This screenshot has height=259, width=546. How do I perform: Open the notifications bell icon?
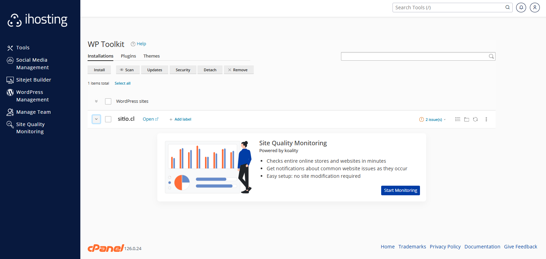tap(521, 8)
